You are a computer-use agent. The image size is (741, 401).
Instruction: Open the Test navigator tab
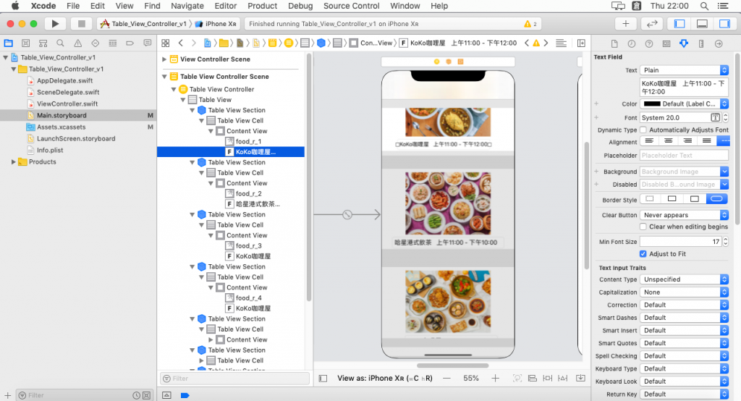tap(96, 43)
